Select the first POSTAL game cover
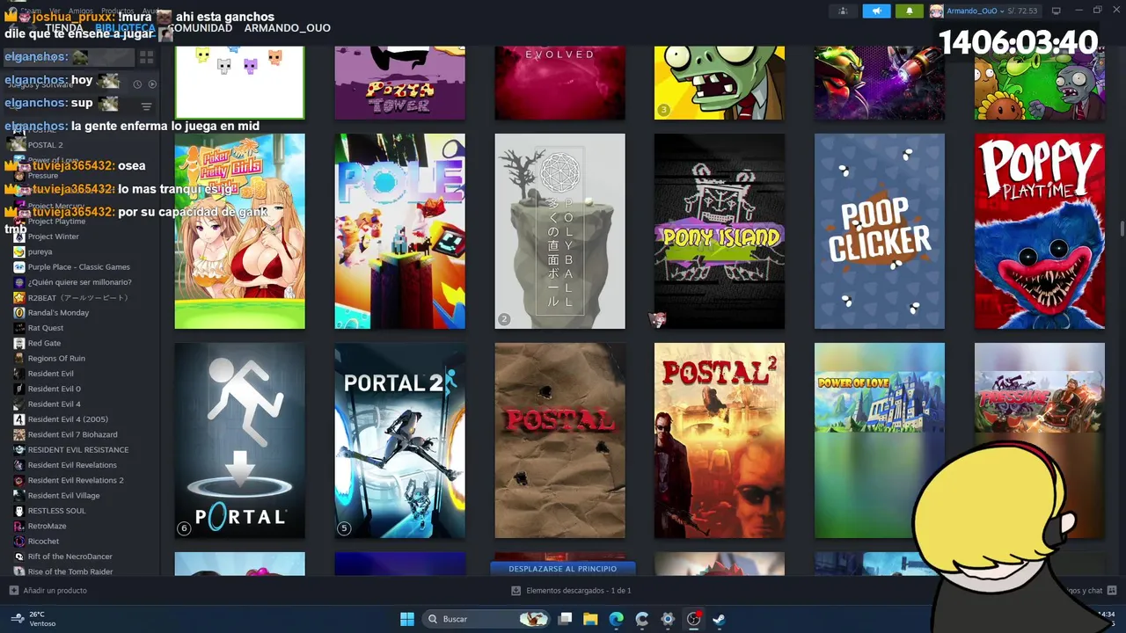 [559, 440]
